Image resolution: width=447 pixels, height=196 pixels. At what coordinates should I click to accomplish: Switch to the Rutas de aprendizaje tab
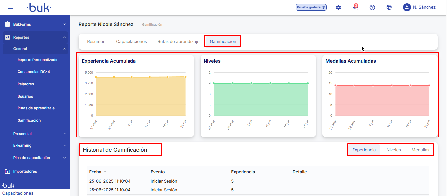178,42
